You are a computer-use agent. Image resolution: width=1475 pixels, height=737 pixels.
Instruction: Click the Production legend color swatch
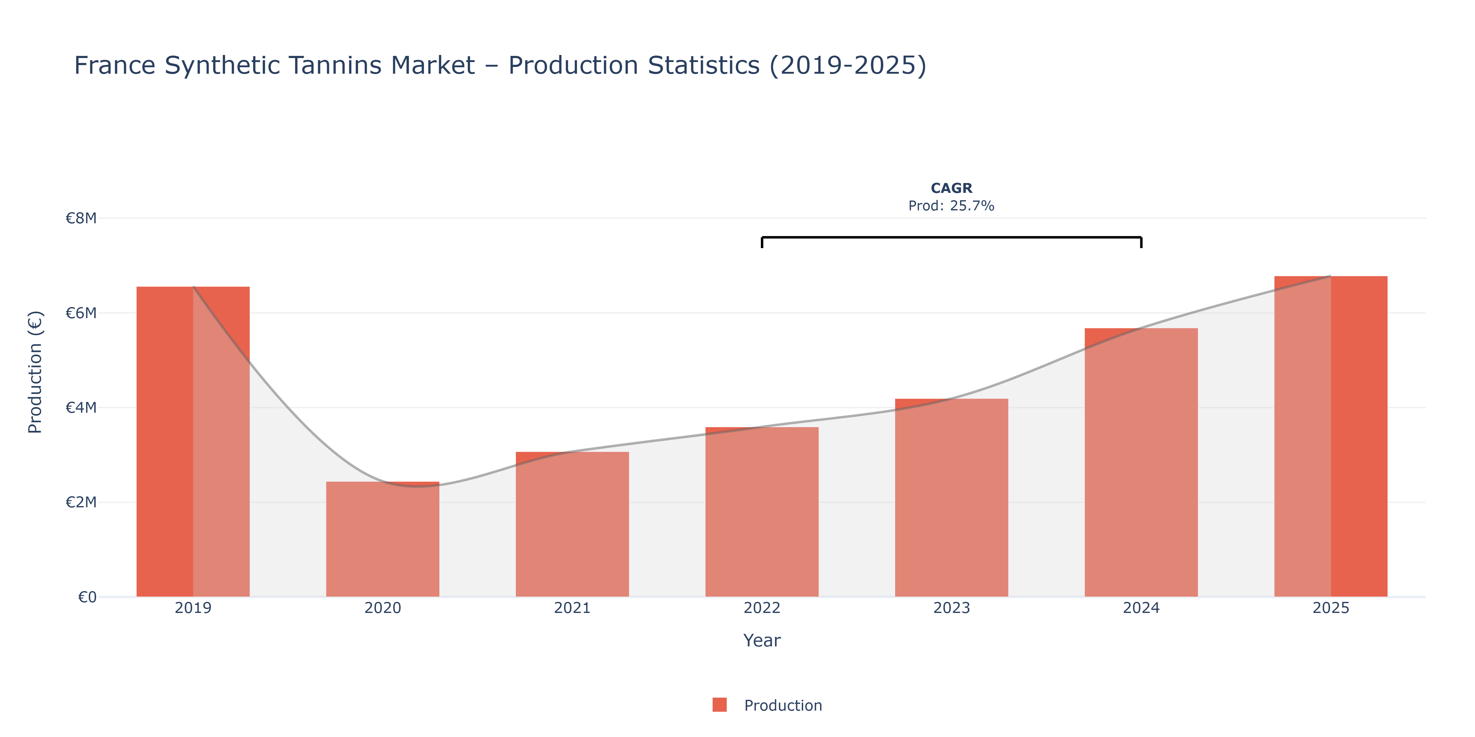[719, 705]
